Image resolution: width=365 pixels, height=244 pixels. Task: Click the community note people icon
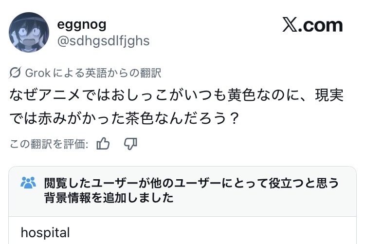(x=29, y=183)
